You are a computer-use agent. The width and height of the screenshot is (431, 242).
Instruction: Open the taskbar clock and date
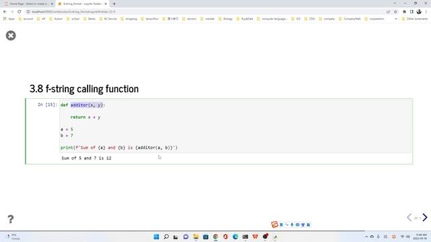[420, 237]
